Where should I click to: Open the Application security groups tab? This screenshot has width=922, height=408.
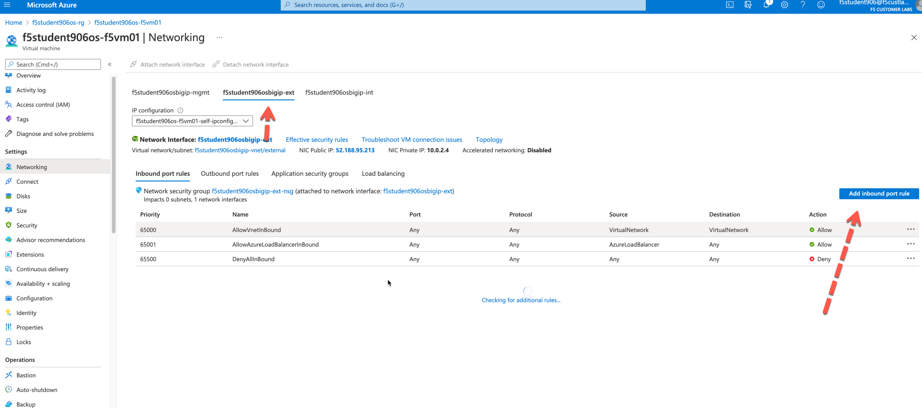pos(310,174)
